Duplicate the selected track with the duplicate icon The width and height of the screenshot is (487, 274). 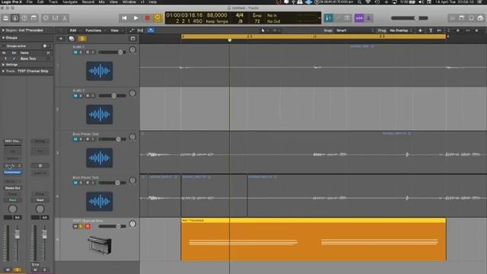coord(72,39)
